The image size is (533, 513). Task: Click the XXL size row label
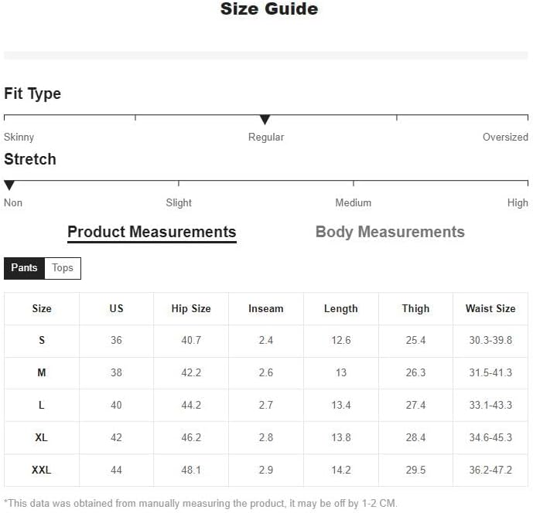point(42,470)
